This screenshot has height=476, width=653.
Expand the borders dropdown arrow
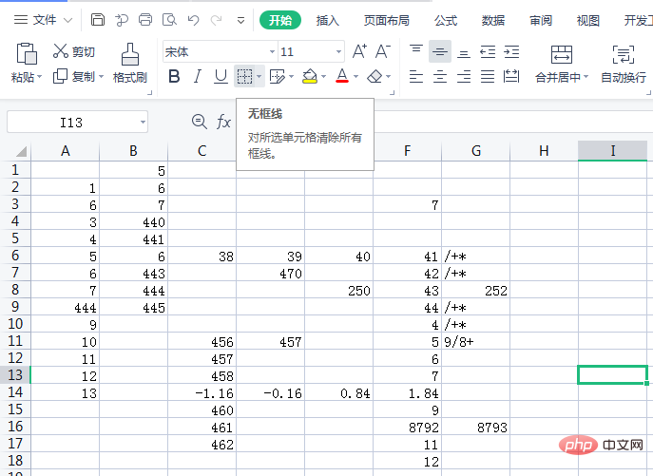coord(259,76)
